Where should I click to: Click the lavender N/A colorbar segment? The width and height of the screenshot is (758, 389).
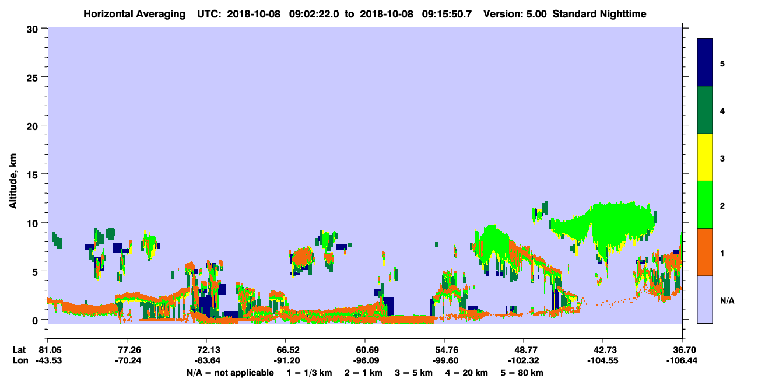[x=705, y=299]
